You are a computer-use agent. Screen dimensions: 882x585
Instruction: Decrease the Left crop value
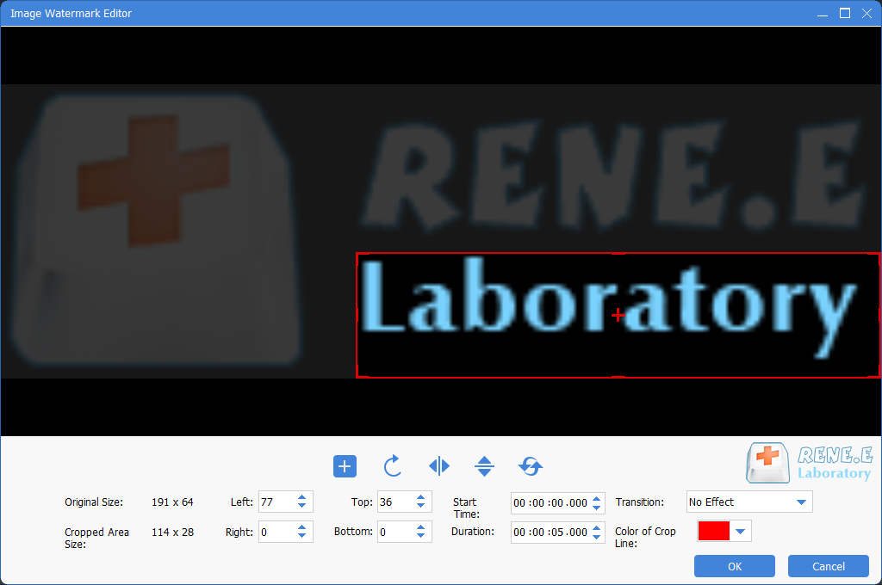point(302,506)
